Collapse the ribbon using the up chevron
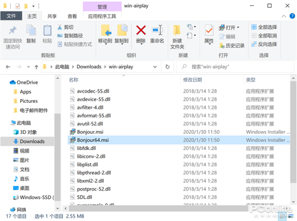Image resolution: width=297 pixels, height=221 pixels. (283, 16)
